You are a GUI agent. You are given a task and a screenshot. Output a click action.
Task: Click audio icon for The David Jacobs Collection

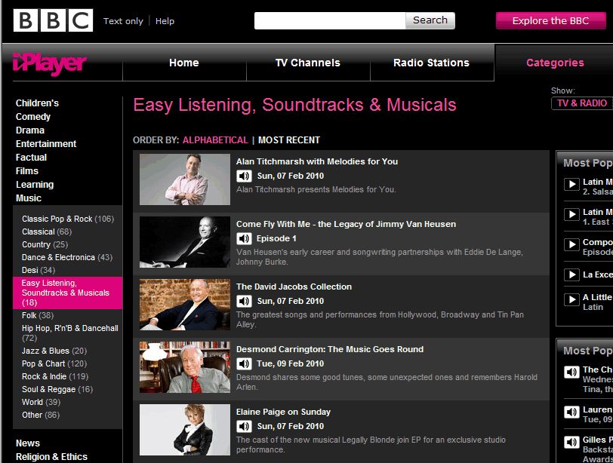[244, 301]
